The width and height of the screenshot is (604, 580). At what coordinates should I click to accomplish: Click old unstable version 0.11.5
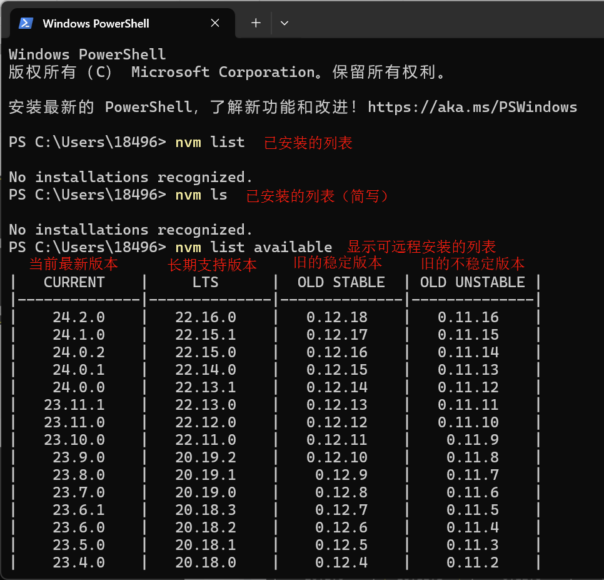pyautogui.click(x=473, y=510)
